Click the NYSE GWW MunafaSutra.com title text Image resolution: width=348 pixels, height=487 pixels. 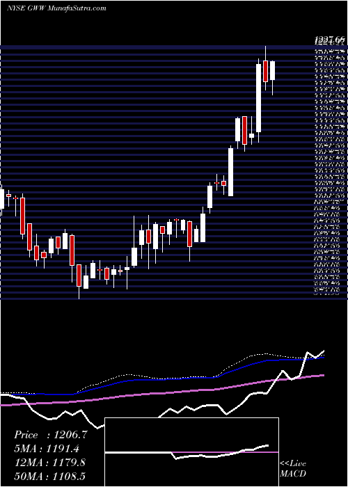coord(56,8)
